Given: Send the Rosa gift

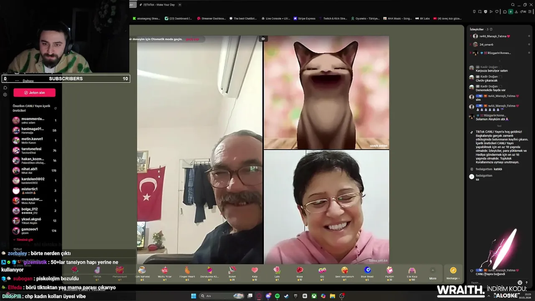Looking at the screenshot, I should tap(299, 273).
